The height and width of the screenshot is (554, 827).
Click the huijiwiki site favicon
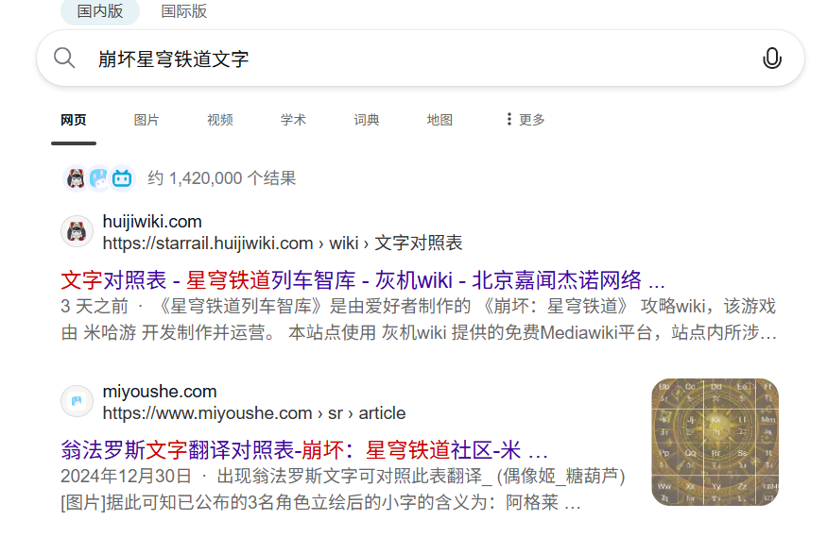click(77, 231)
